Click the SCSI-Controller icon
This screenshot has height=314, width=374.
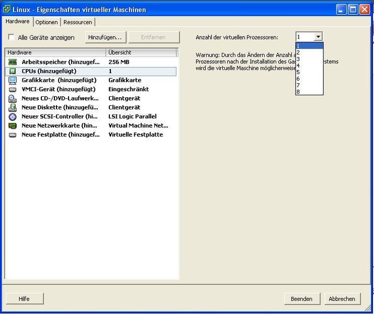[13, 117]
